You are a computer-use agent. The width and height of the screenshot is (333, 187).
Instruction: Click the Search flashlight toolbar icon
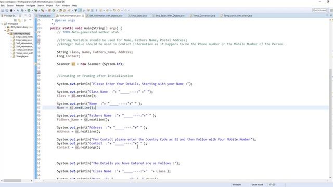(69, 10)
